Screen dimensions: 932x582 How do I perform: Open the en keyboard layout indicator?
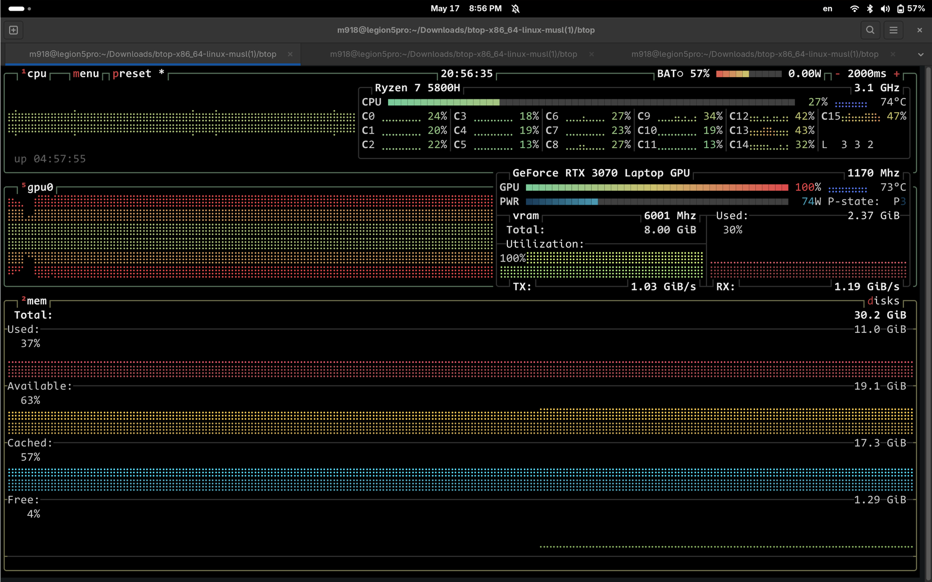(x=827, y=8)
